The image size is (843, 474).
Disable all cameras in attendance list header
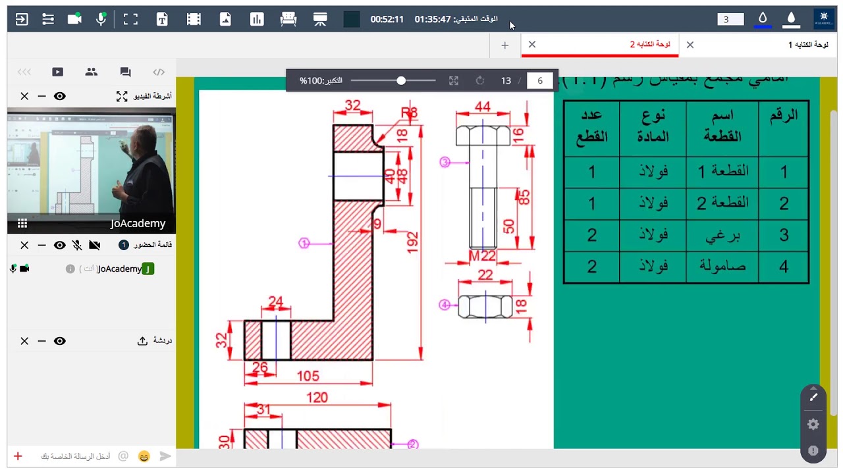(x=95, y=245)
